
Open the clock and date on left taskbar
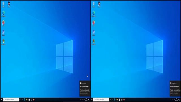click(86, 99)
